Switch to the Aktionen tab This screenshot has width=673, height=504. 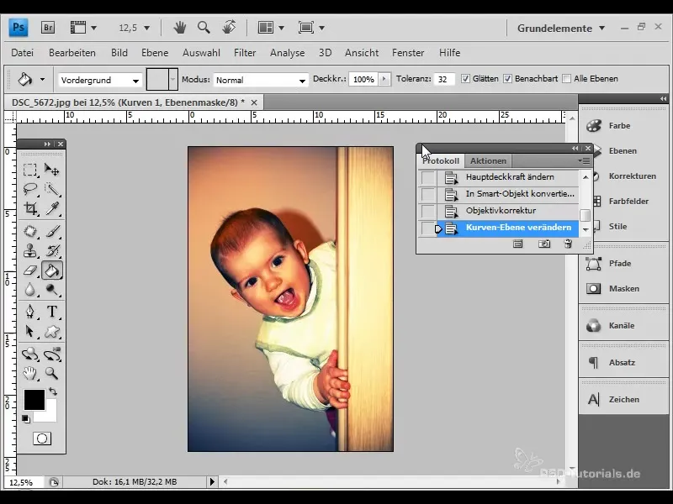[488, 160]
